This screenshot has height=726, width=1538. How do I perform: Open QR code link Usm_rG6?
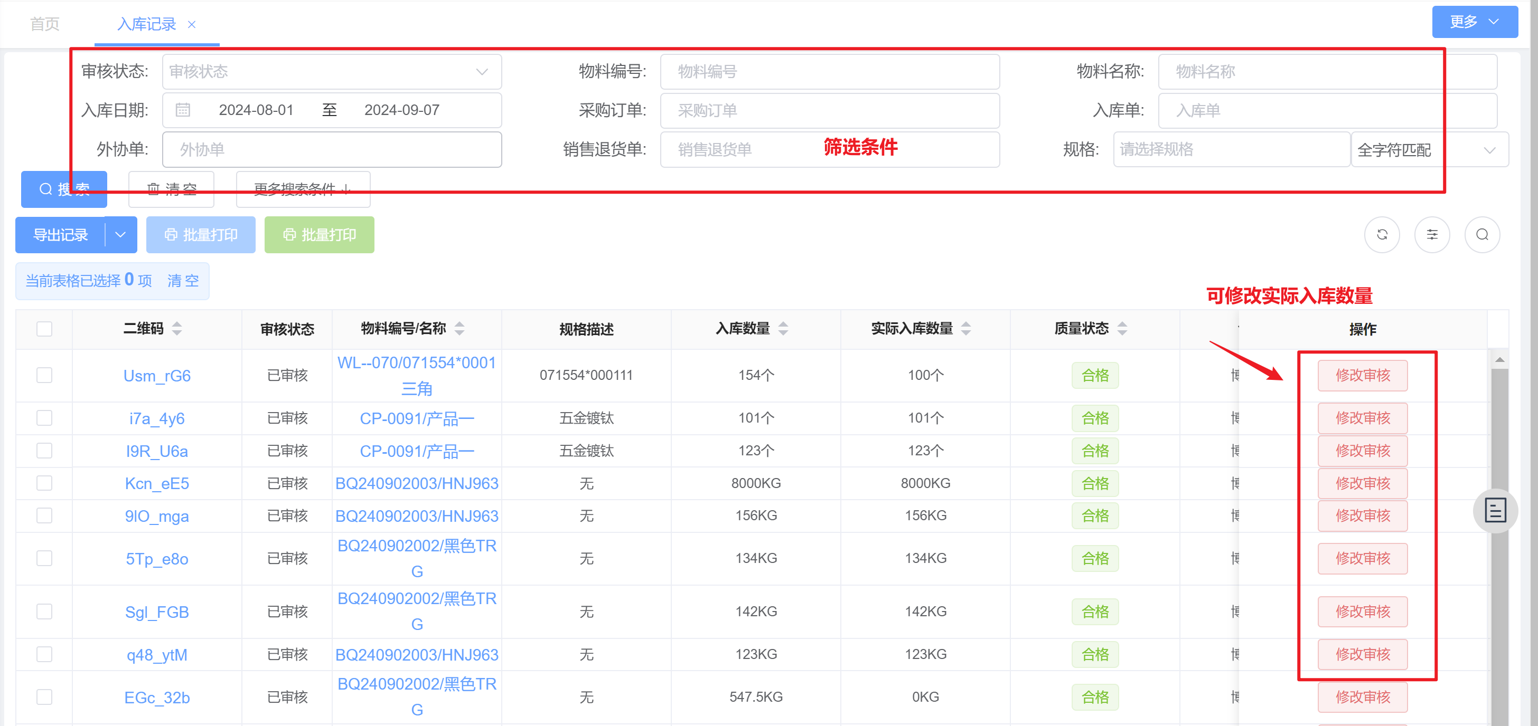pyautogui.click(x=157, y=376)
